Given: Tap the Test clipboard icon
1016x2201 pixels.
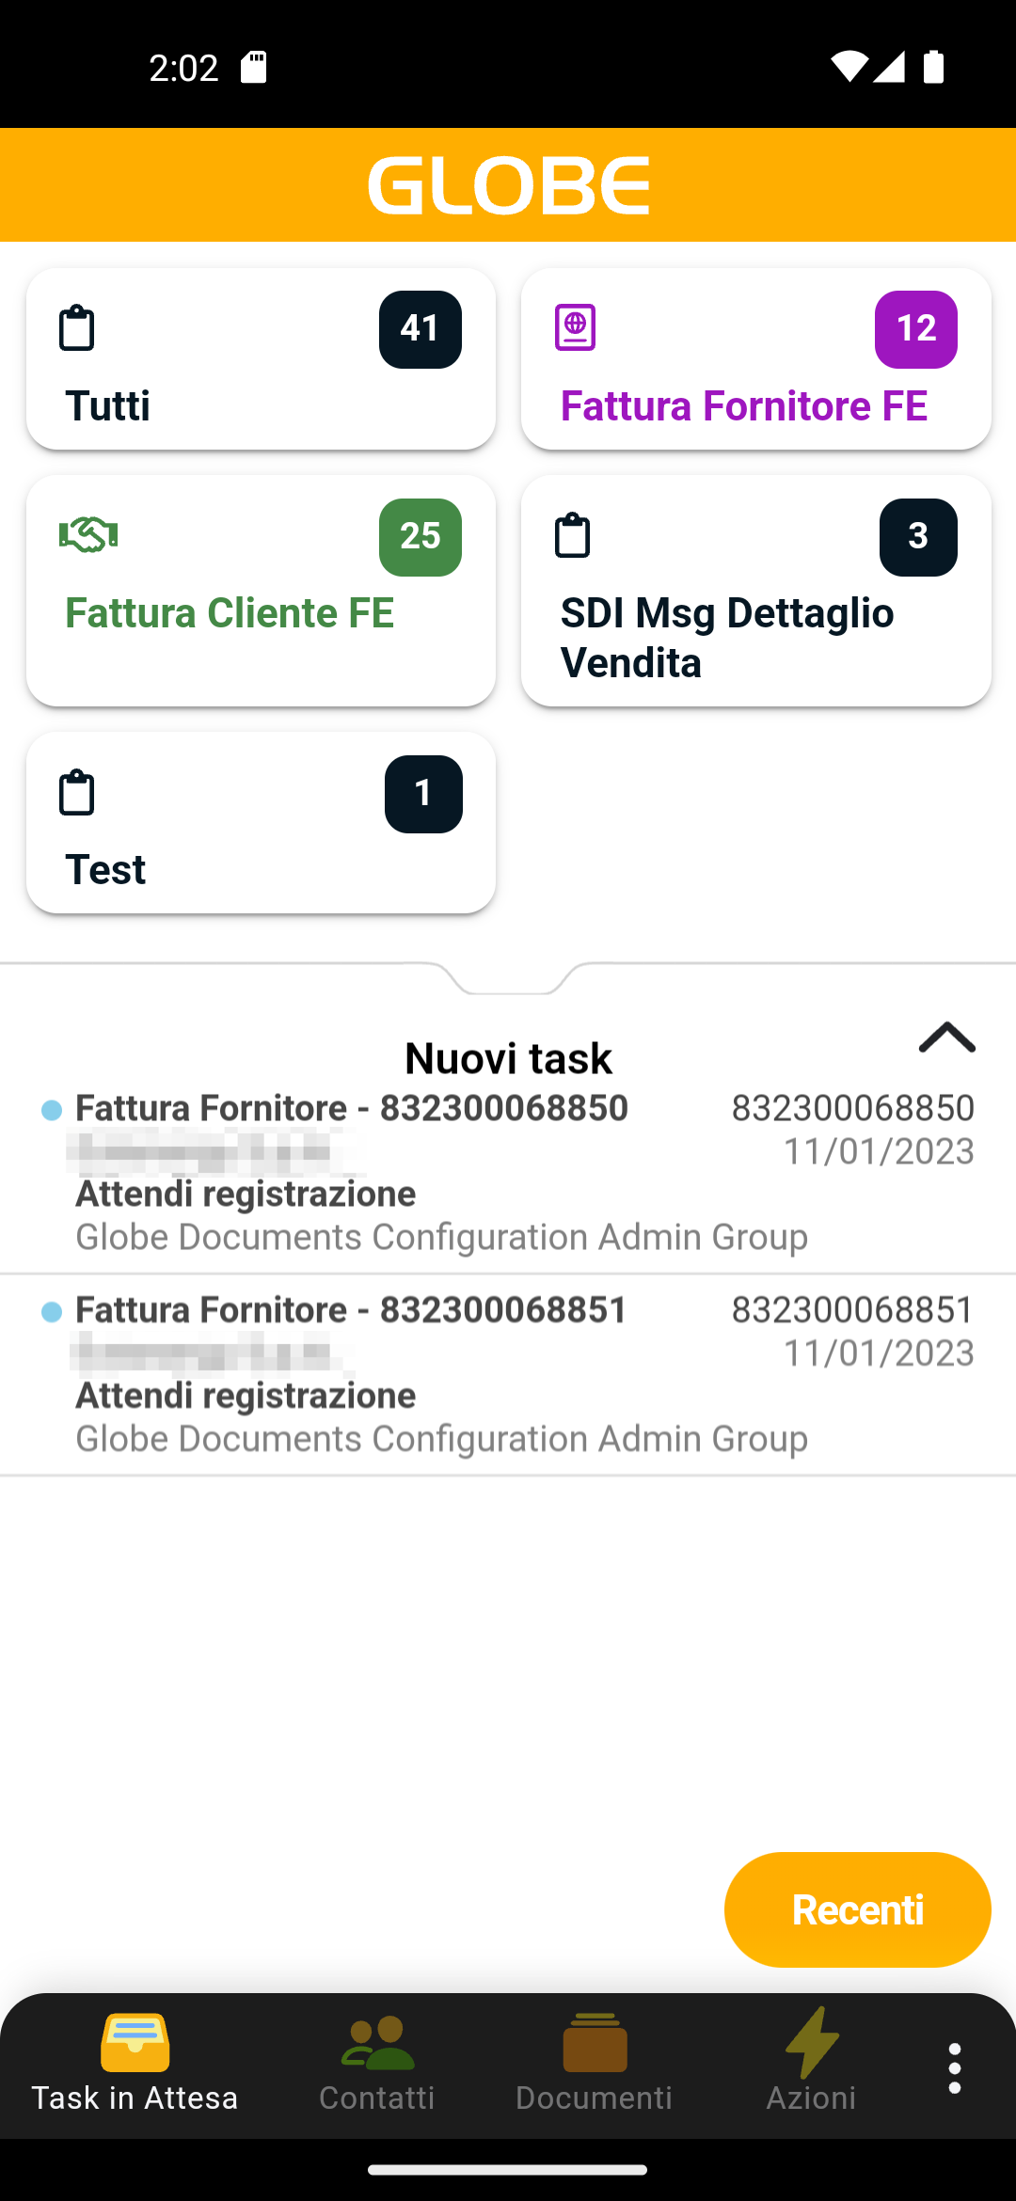Looking at the screenshot, I should pos(76,792).
